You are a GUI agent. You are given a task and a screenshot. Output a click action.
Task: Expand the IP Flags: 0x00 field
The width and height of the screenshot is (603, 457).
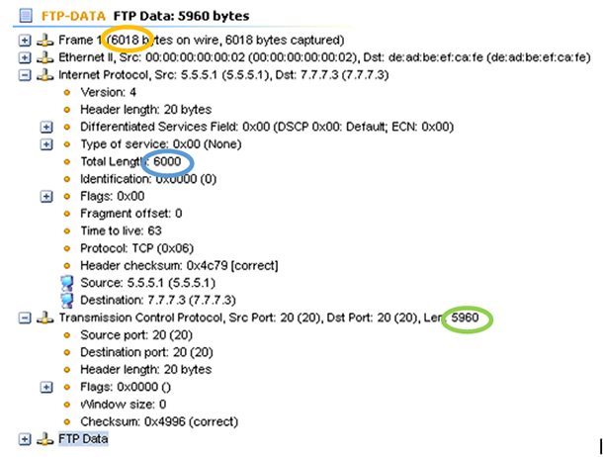click(x=45, y=196)
